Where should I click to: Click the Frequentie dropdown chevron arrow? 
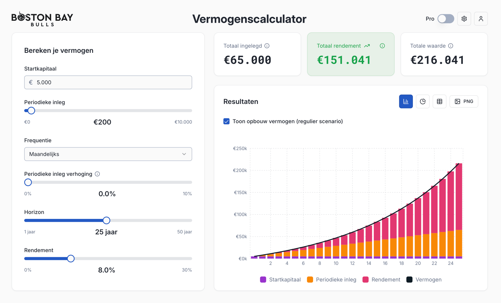(x=184, y=154)
